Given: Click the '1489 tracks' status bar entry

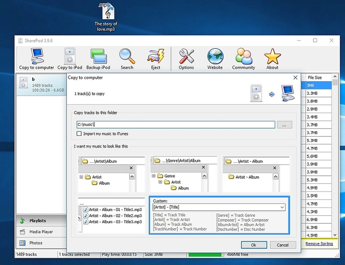Looking at the screenshot, I should pyautogui.click(x=26, y=254).
